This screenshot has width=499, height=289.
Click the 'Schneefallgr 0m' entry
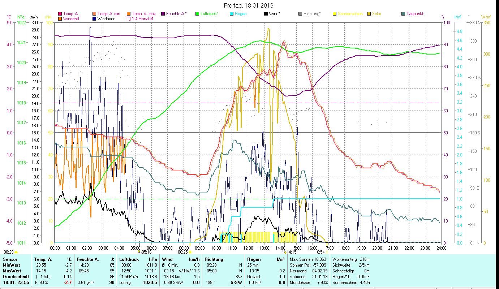350,271
